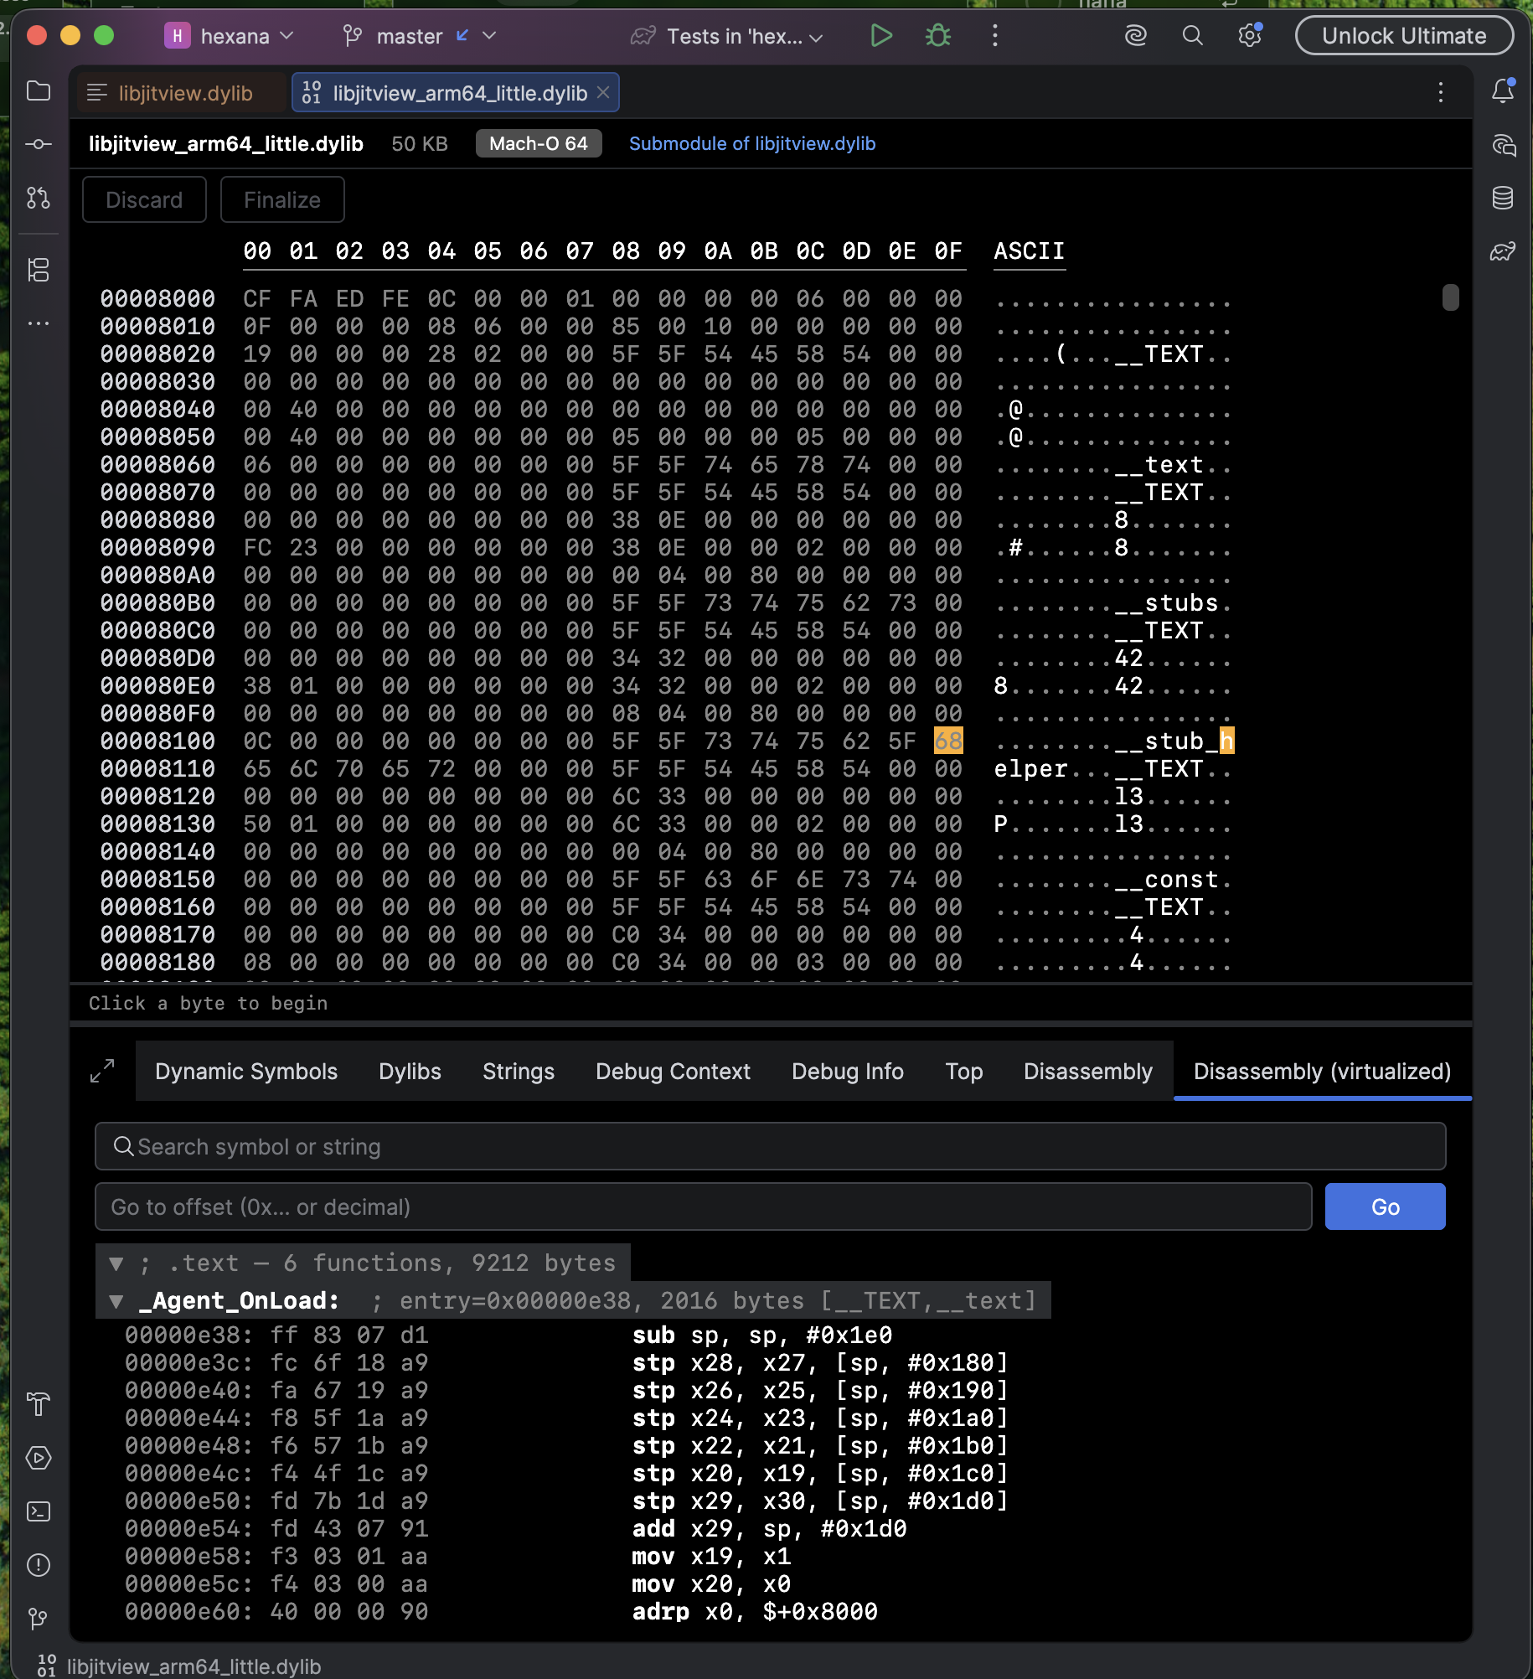This screenshot has height=1679, width=1533.
Task: Open the Debug Info tab
Action: tap(848, 1072)
